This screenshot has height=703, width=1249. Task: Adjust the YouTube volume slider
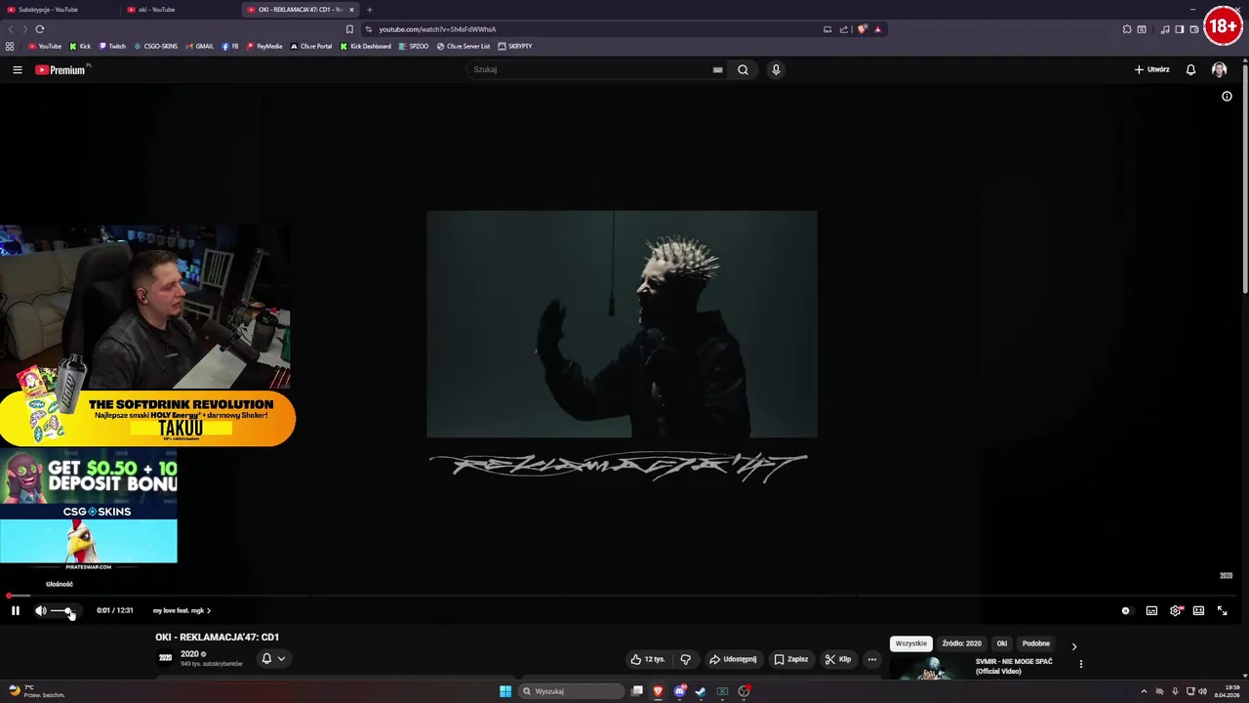coord(62,611)
